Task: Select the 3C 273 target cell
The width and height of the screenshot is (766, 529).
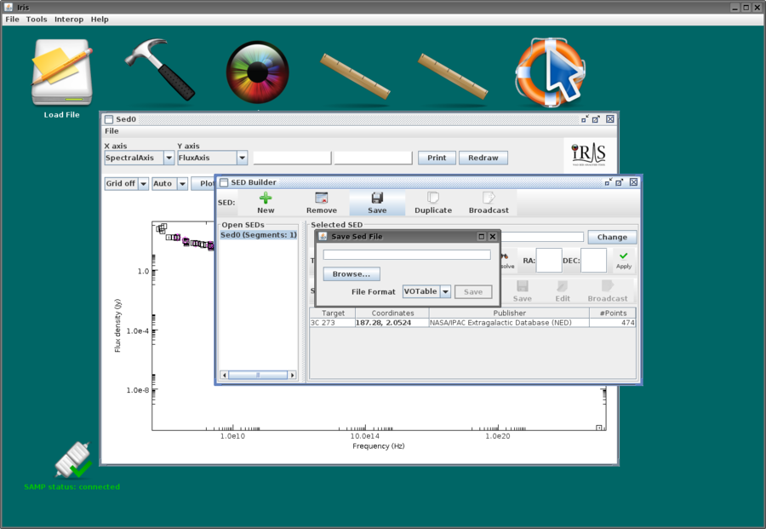Action: click(x=333, y=323)
